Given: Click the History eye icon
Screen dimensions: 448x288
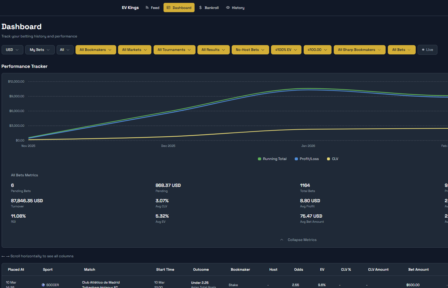Looking at the screenshot, I should pos(228,8).
